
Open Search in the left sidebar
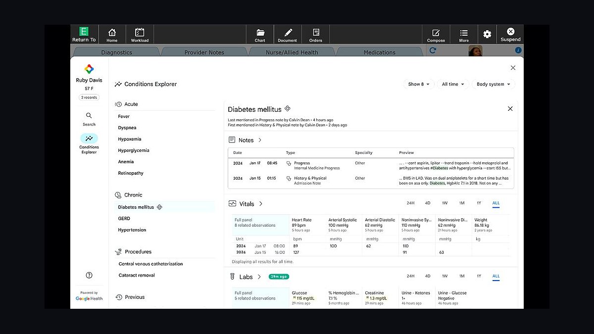(x=89, y=119)
